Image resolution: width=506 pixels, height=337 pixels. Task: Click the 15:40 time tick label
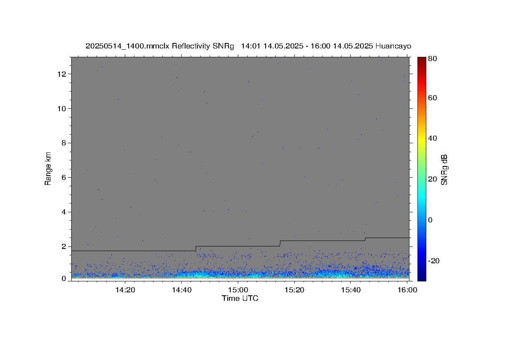[351, 290]
